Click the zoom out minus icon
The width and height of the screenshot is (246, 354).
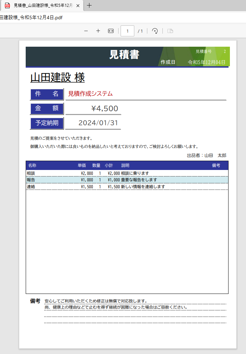coord(86,31)
